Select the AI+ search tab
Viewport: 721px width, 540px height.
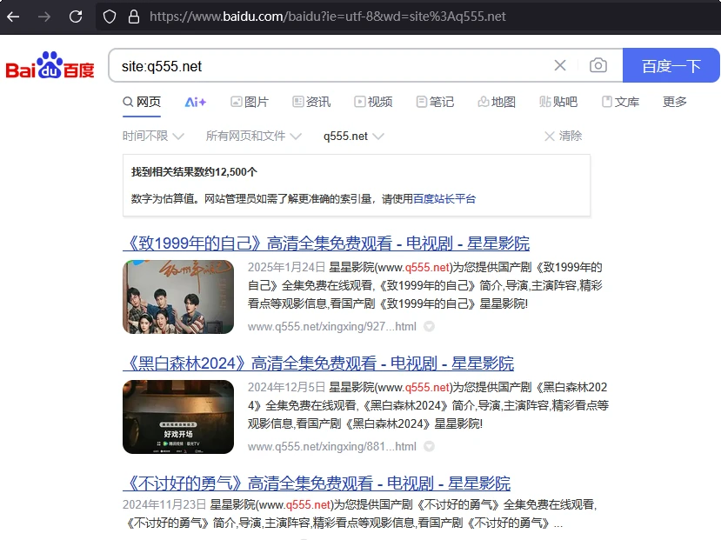(x=196, y=102)
